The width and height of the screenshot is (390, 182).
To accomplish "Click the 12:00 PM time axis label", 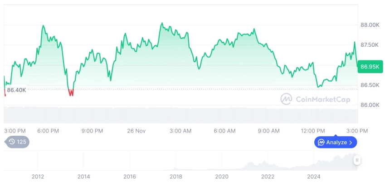I will point(314,131).
